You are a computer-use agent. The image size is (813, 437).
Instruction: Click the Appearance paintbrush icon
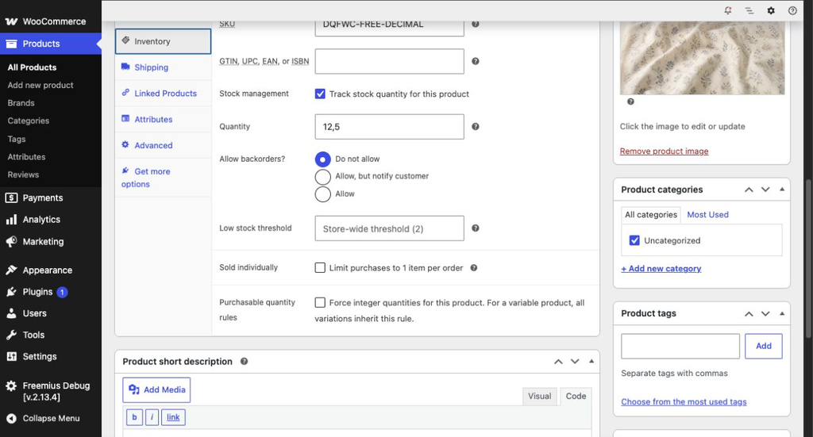[x=11, y=270]
